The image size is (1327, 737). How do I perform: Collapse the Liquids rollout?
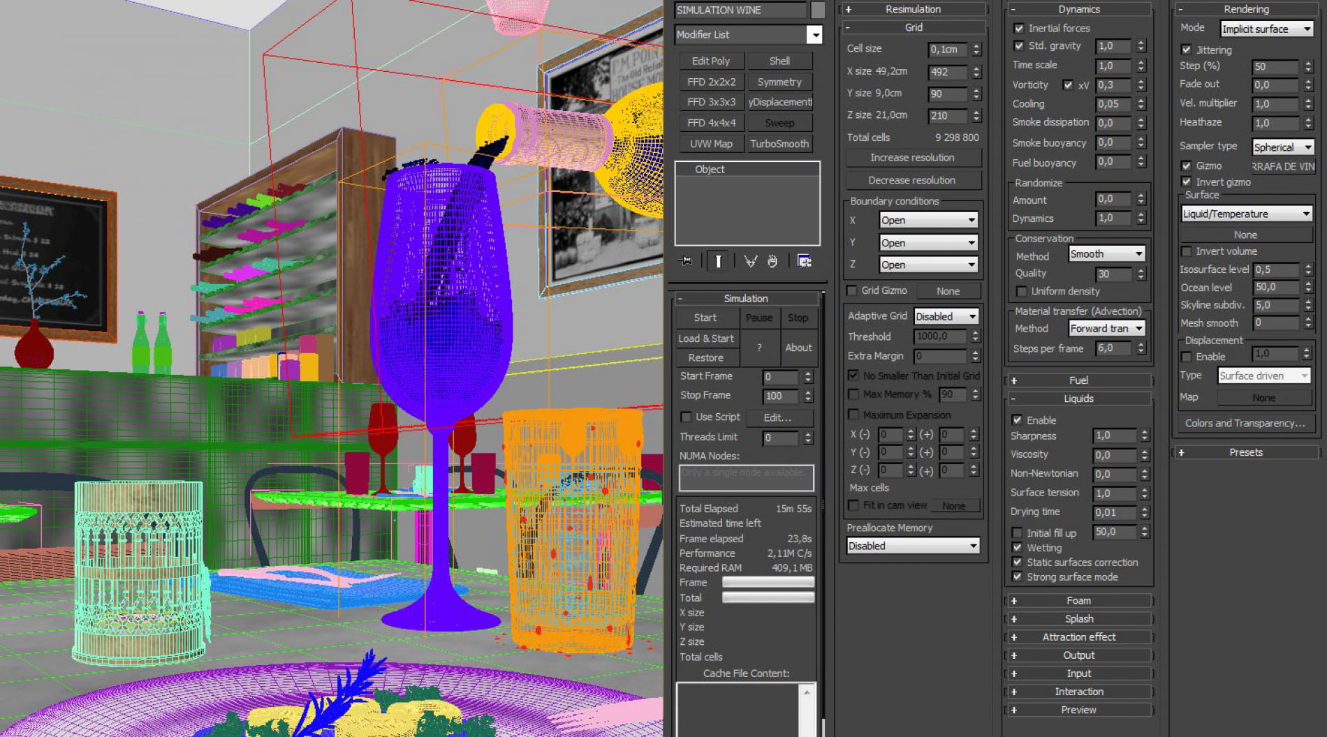click(1078, 399)
